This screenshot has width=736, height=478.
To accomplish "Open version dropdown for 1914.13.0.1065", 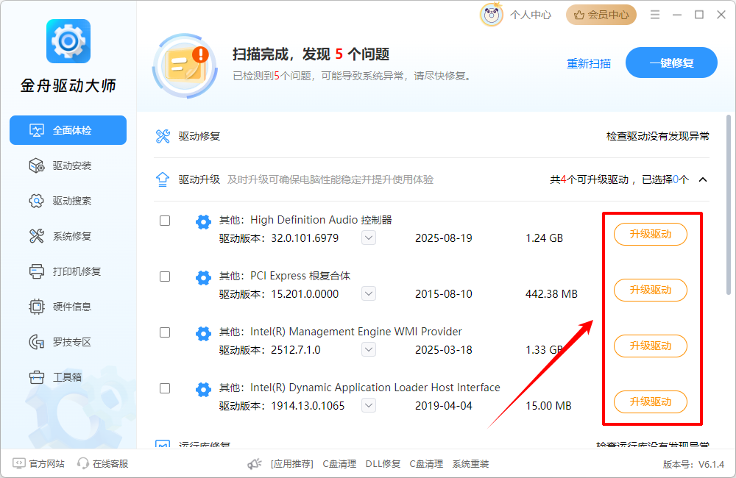I will click(x=369, y=405).
